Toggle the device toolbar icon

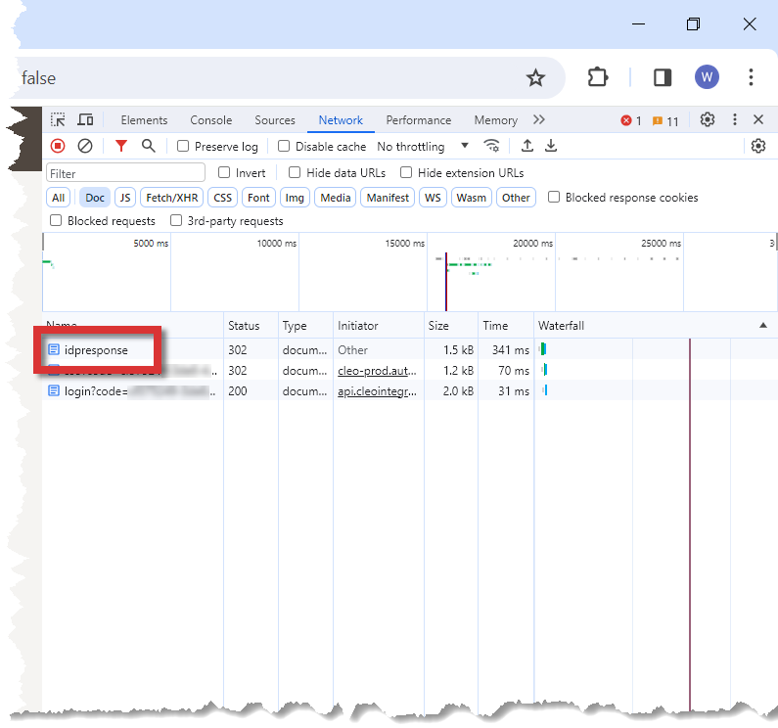(85, 120)
